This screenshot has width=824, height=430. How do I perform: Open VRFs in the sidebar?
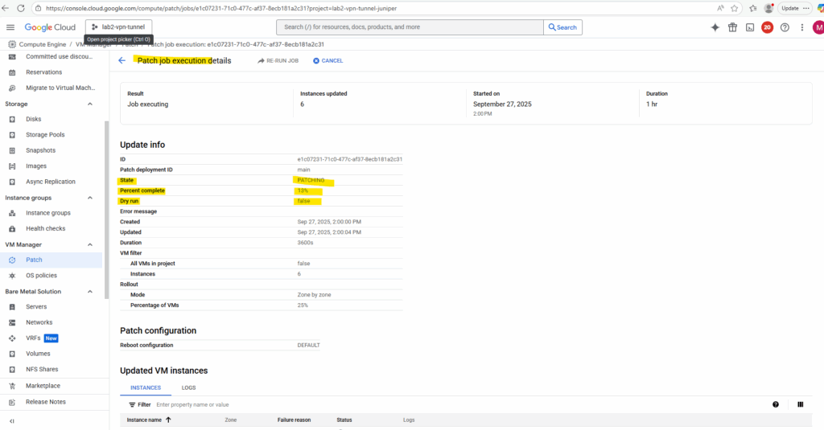[32, 338]
